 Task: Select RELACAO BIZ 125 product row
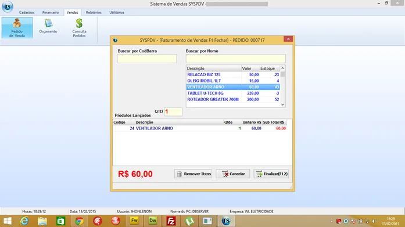233,74
